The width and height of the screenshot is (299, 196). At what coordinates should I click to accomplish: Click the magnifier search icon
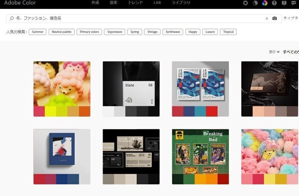click(x=12, y=18)
